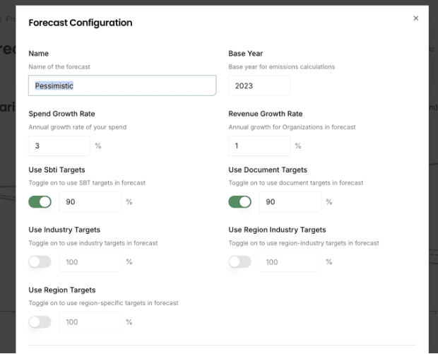
Task: Click the 'Name of the forecast' description
Action: pyautogui.click(x=59, y=67)
